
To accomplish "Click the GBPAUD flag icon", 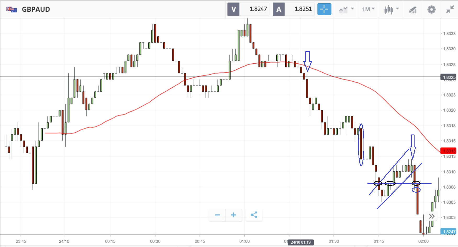I will coord(12,9).
